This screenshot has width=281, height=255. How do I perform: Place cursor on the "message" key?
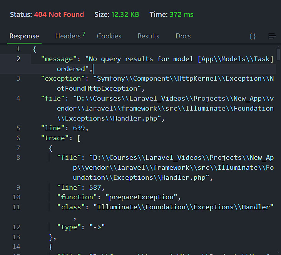[59, 59]
